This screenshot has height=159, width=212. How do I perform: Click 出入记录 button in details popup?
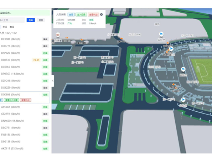coord(81,15)
